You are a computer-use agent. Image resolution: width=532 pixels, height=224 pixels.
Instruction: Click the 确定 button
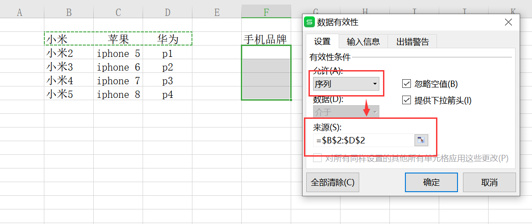[x=431, y=183]
